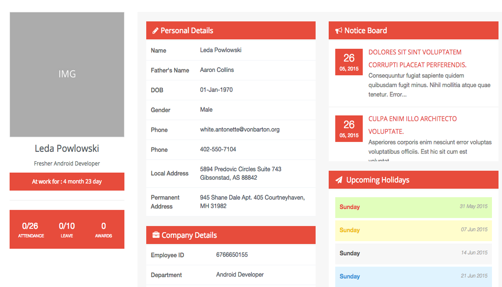Select the grey 14 Jun 2015 holiday
The image size is (502, 287).
pos(413,253)
